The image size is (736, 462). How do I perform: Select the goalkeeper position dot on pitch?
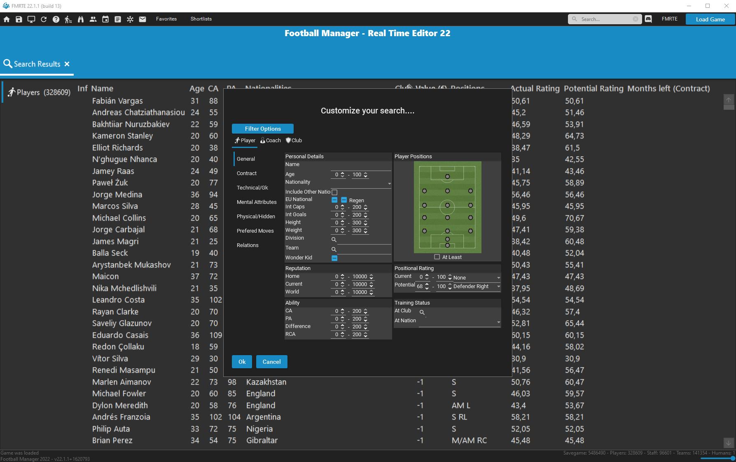[x=447, y=245]
